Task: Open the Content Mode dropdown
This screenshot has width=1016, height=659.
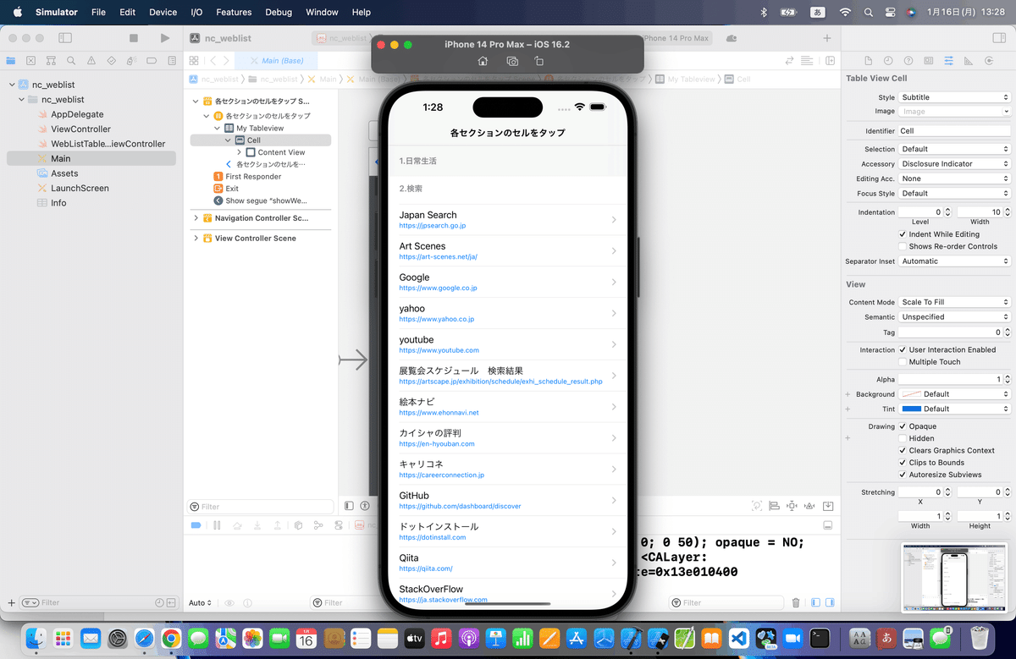Action: coord(954,302)
